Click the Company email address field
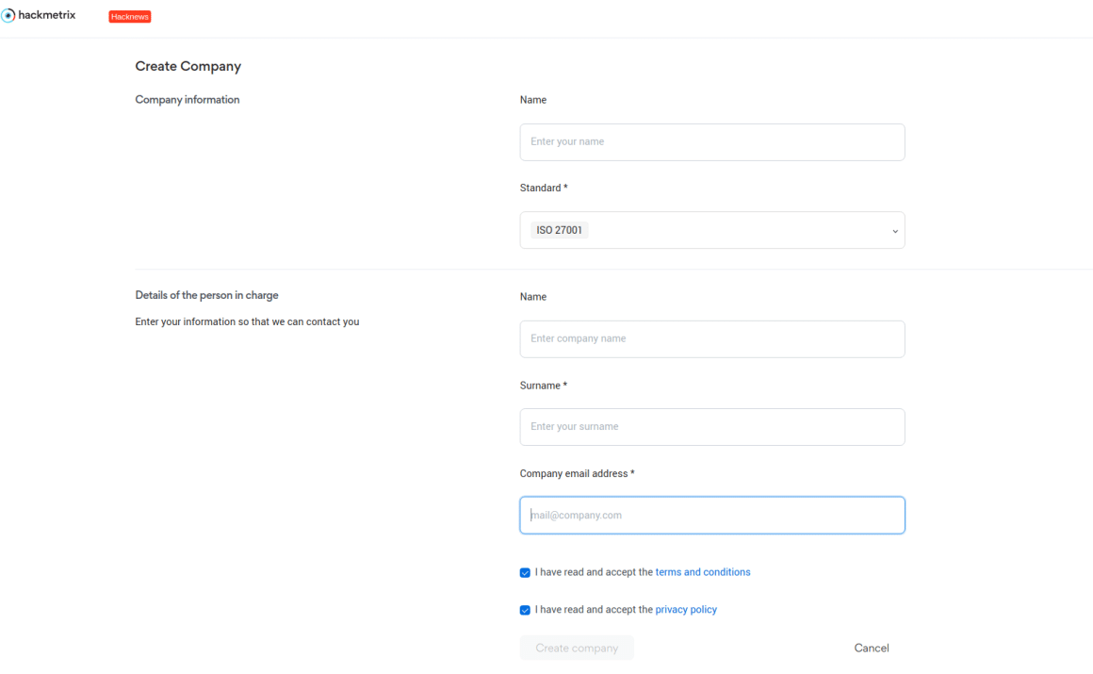Viewport: 1093px width, 674px height. click(x=711, y=515)
